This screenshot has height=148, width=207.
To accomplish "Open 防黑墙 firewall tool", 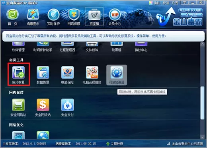I will point(117,47).
